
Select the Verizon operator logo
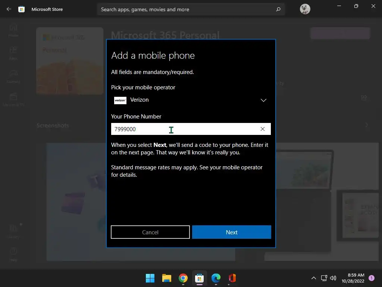tap(120, 100)
